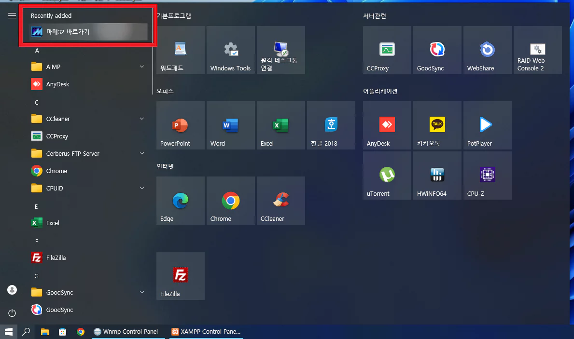Open the CCProxy tile under 서버관련

pos(387,50)
